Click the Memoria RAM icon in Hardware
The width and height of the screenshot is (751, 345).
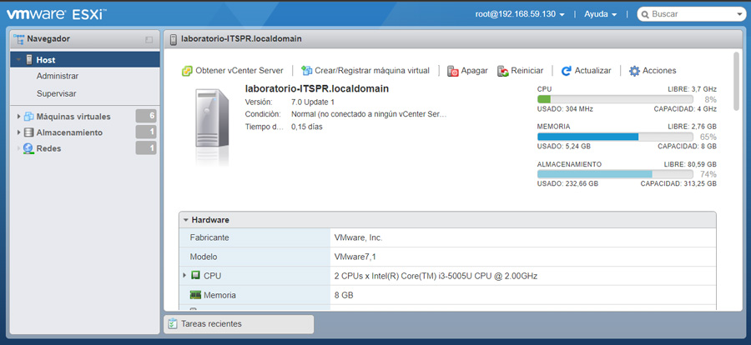[195, 295]
